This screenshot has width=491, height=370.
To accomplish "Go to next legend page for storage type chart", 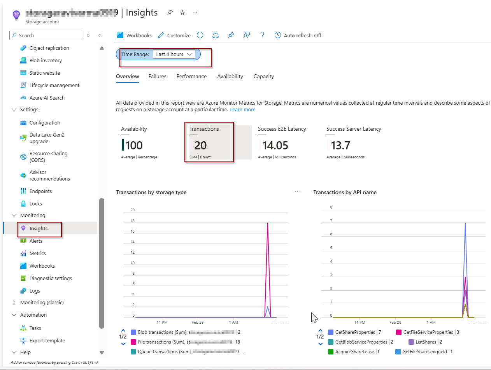I will point(123,344).
